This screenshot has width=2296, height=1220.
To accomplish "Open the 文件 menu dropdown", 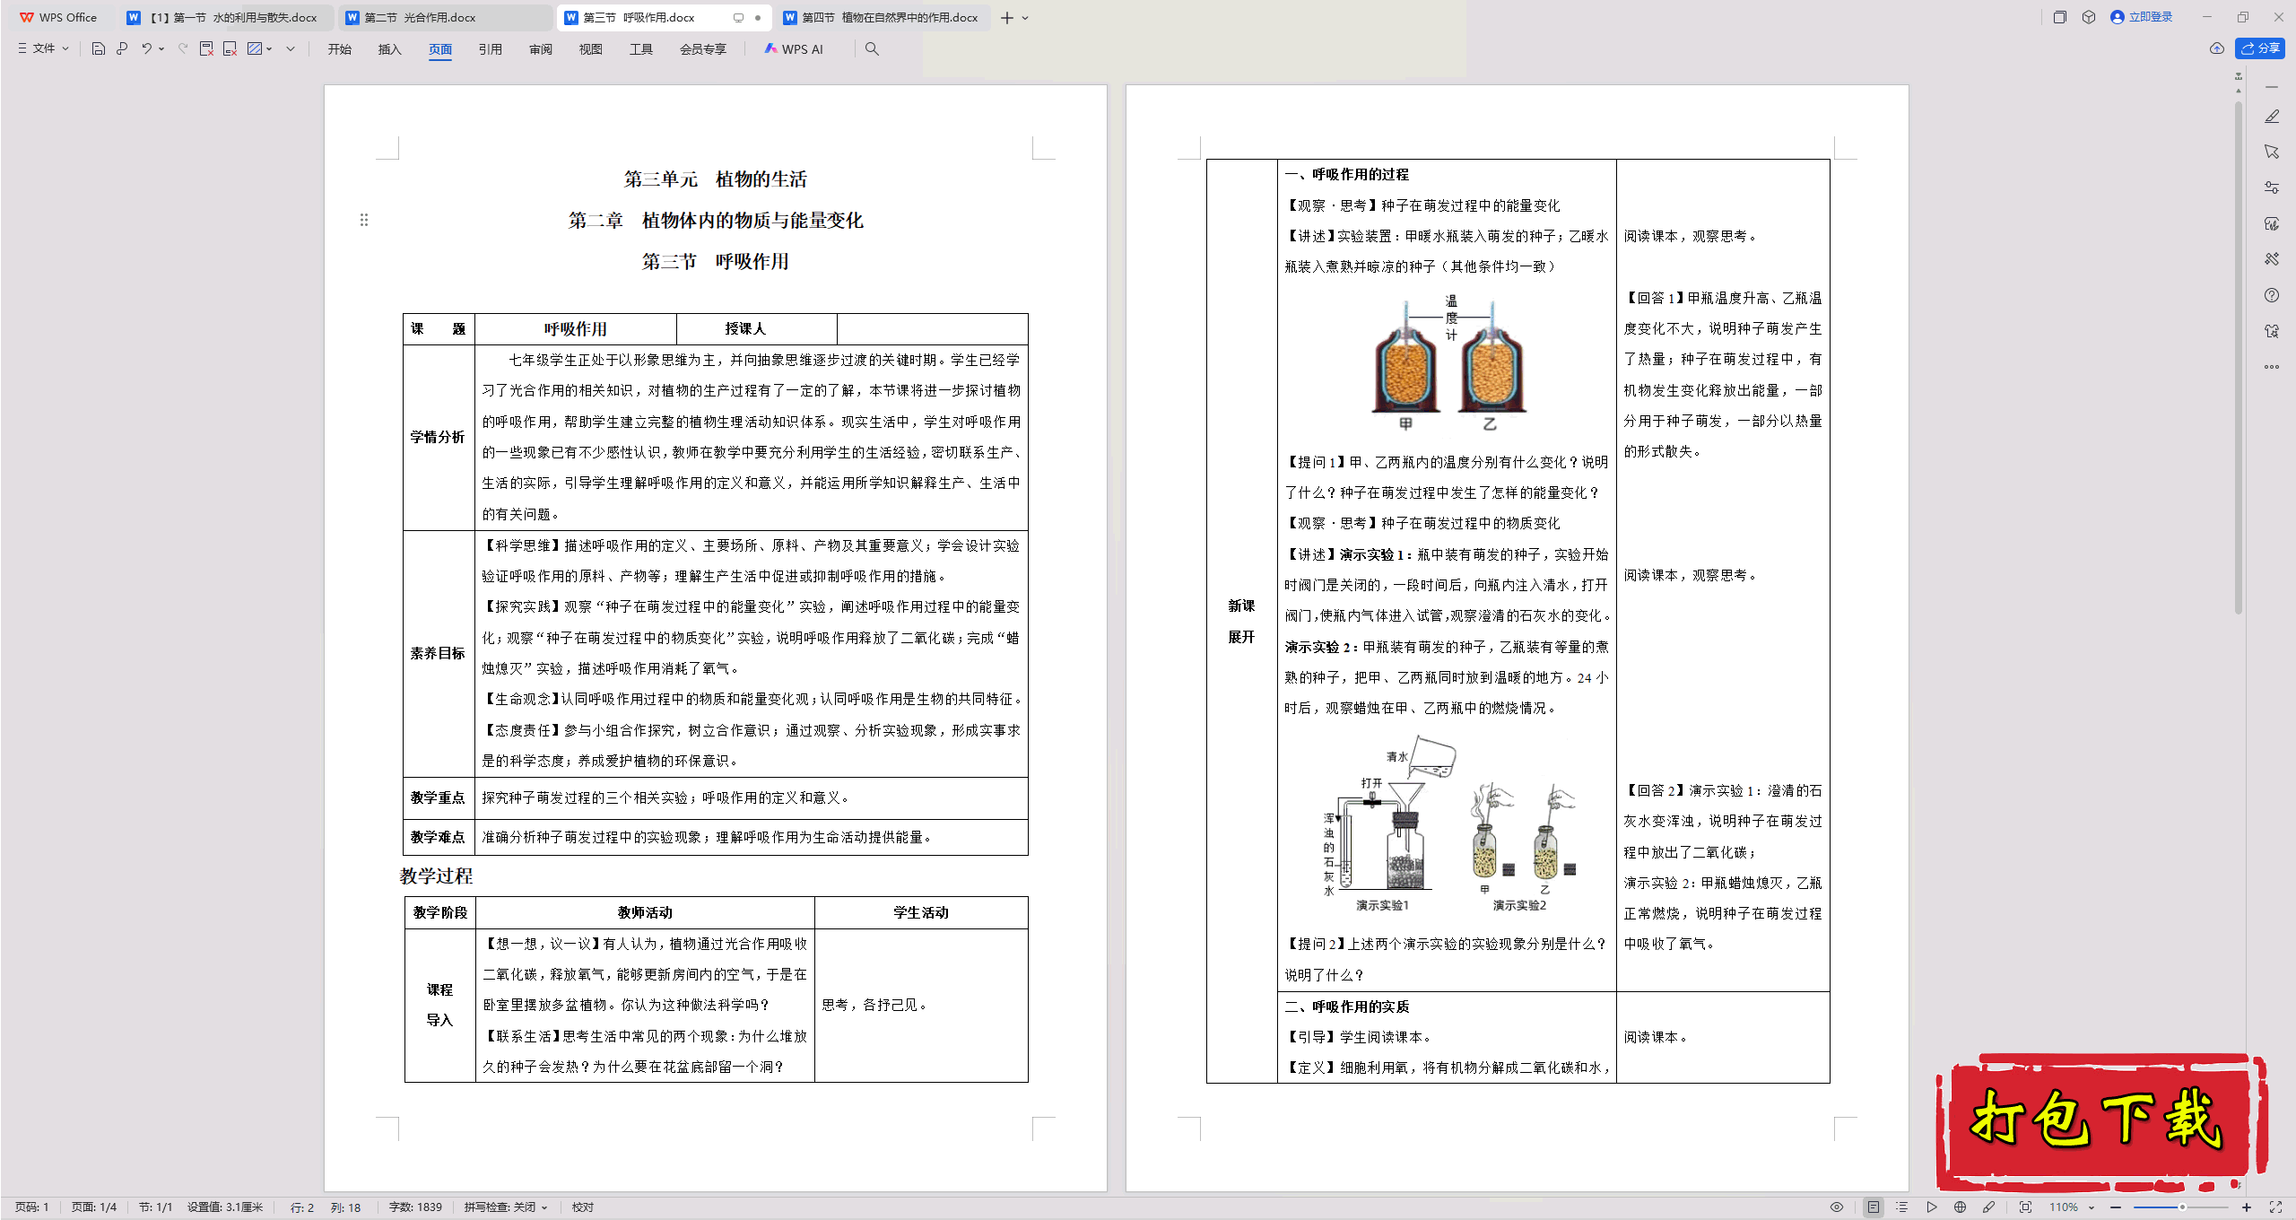I will tap(44, 48).
